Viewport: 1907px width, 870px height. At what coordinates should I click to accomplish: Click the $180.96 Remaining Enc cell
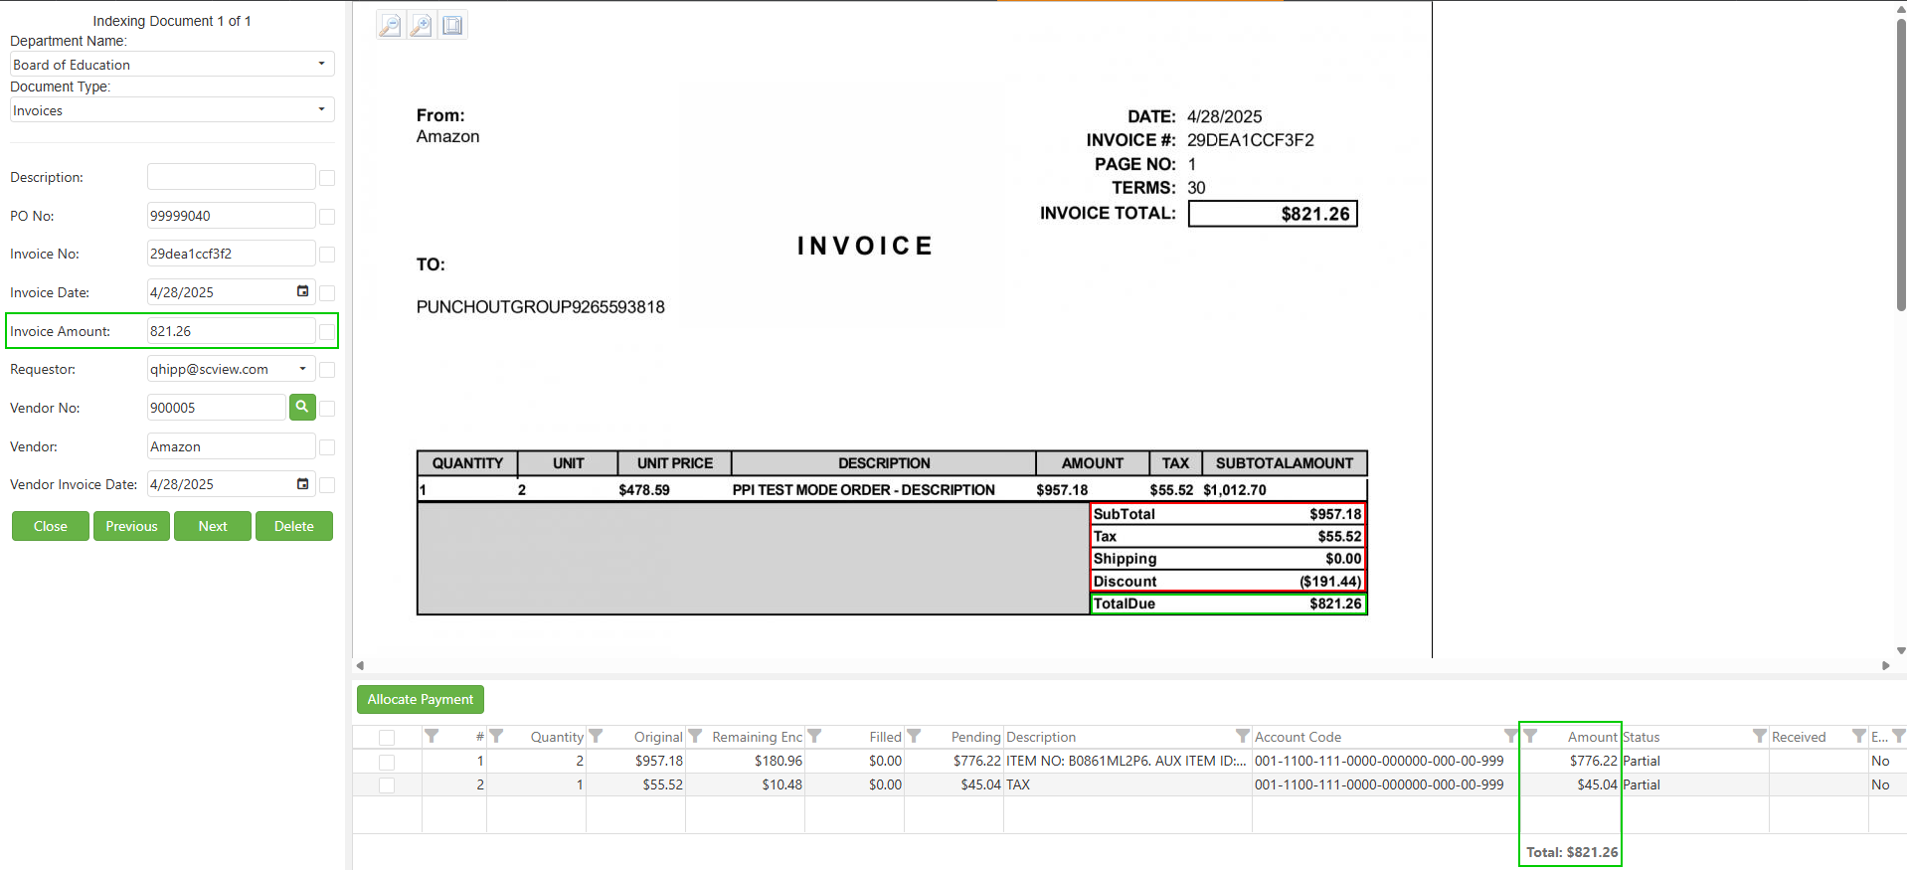[745, 761]
